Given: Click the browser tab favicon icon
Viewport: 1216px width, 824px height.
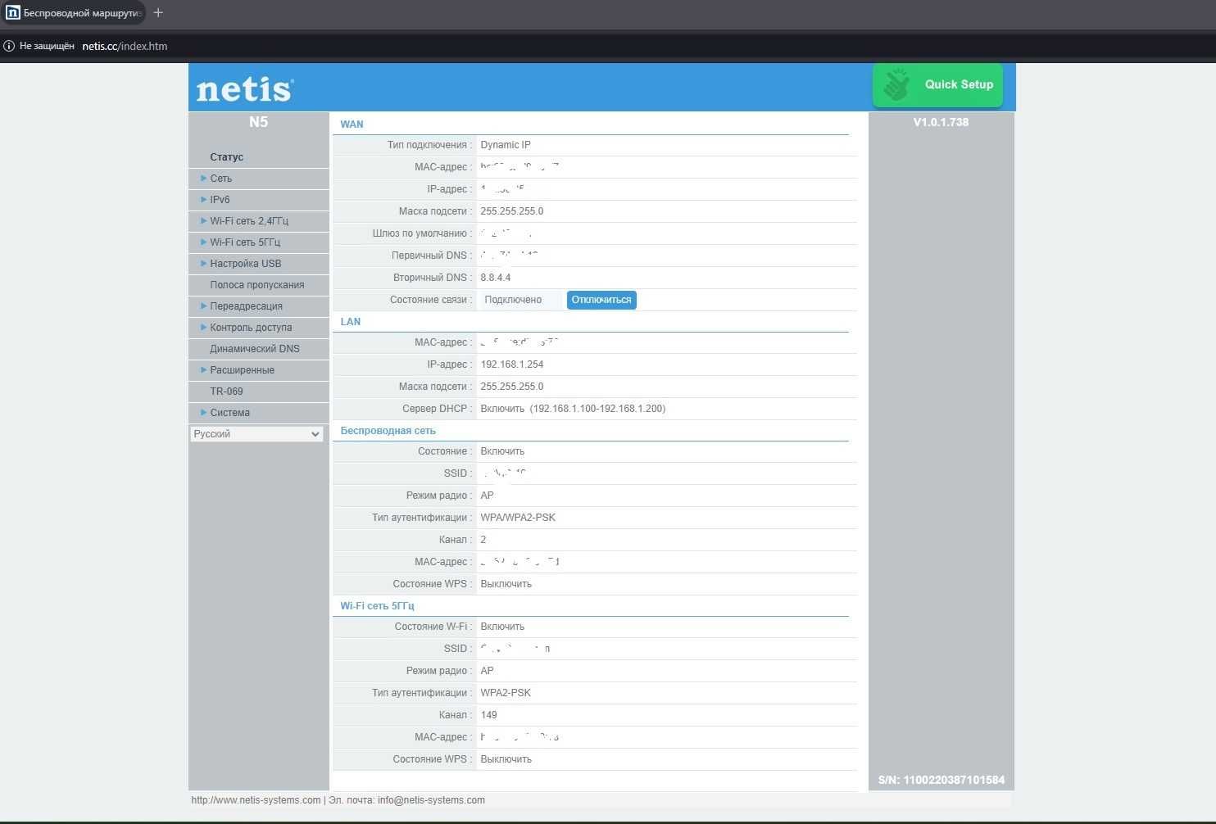Looking at the screenshot, I should pos(12,12).
